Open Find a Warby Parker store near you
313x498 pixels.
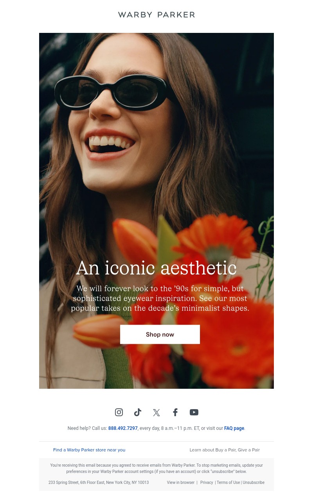pyautogui.click(x=89, y=450)
